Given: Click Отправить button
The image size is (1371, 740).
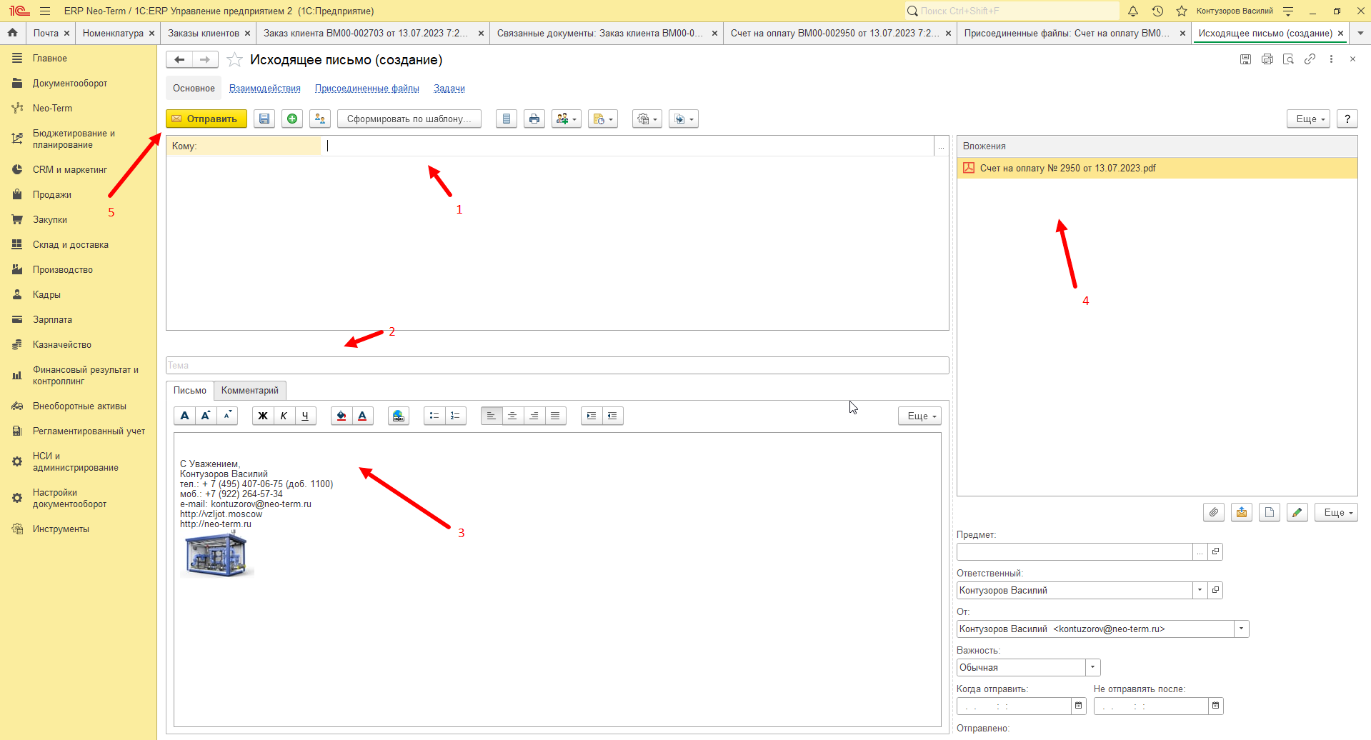Looking at the screenshot, I should click(x=206, y=119).
